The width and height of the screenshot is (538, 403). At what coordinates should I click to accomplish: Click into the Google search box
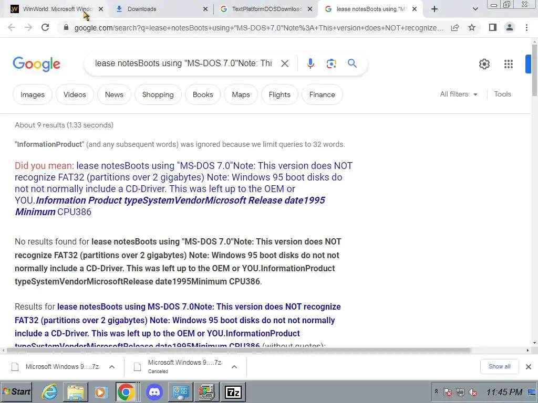coord(183,63)
